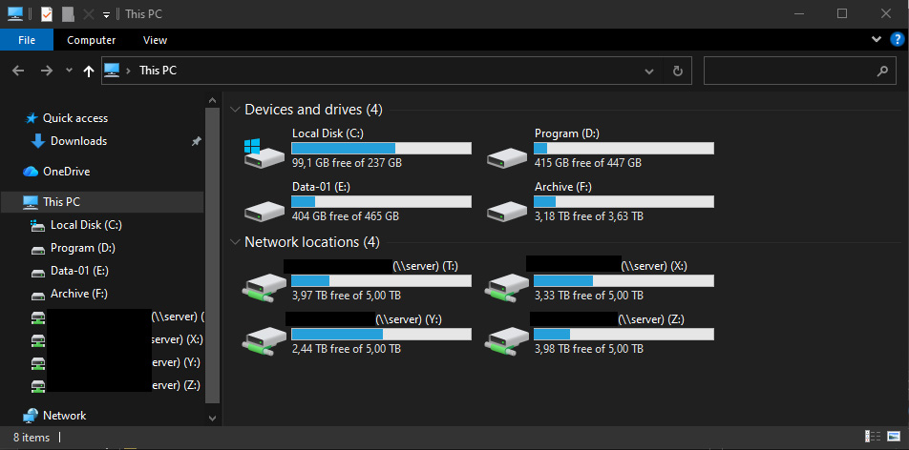Click the refresh button beside address bar
The height and width of the screenshot is (450, 909).
[677, 72]
